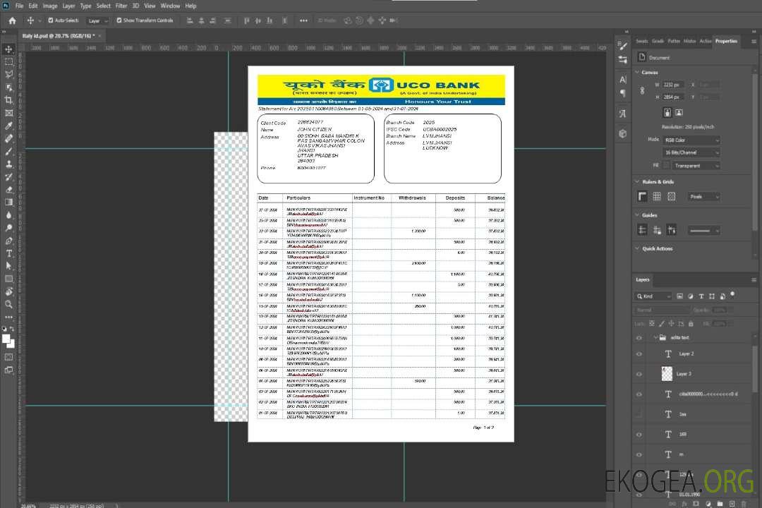The width and height of the screenshot is (762, 508).
Task: Select the Eraser tool
Action: pyautogui.click(x=8, y=190)
